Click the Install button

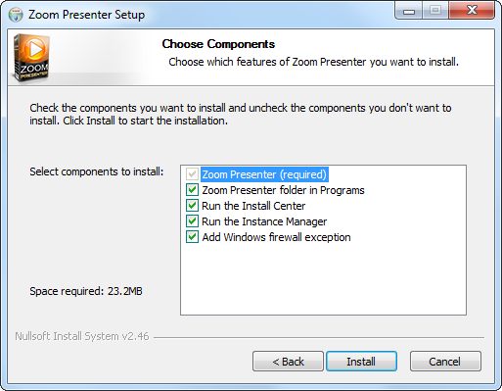pos(361,362)
